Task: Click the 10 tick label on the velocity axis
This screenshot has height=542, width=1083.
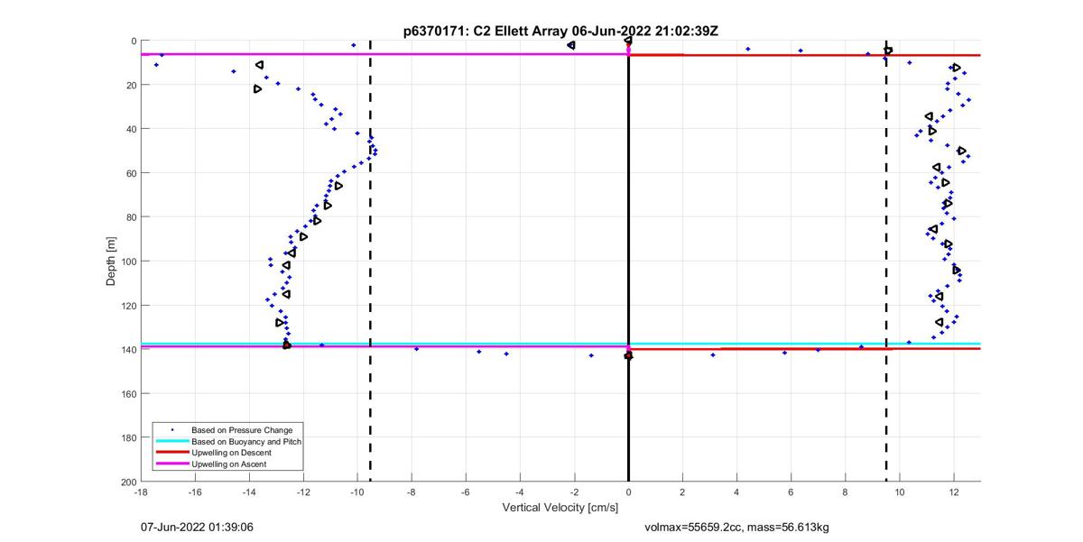Action: [900, 493]
